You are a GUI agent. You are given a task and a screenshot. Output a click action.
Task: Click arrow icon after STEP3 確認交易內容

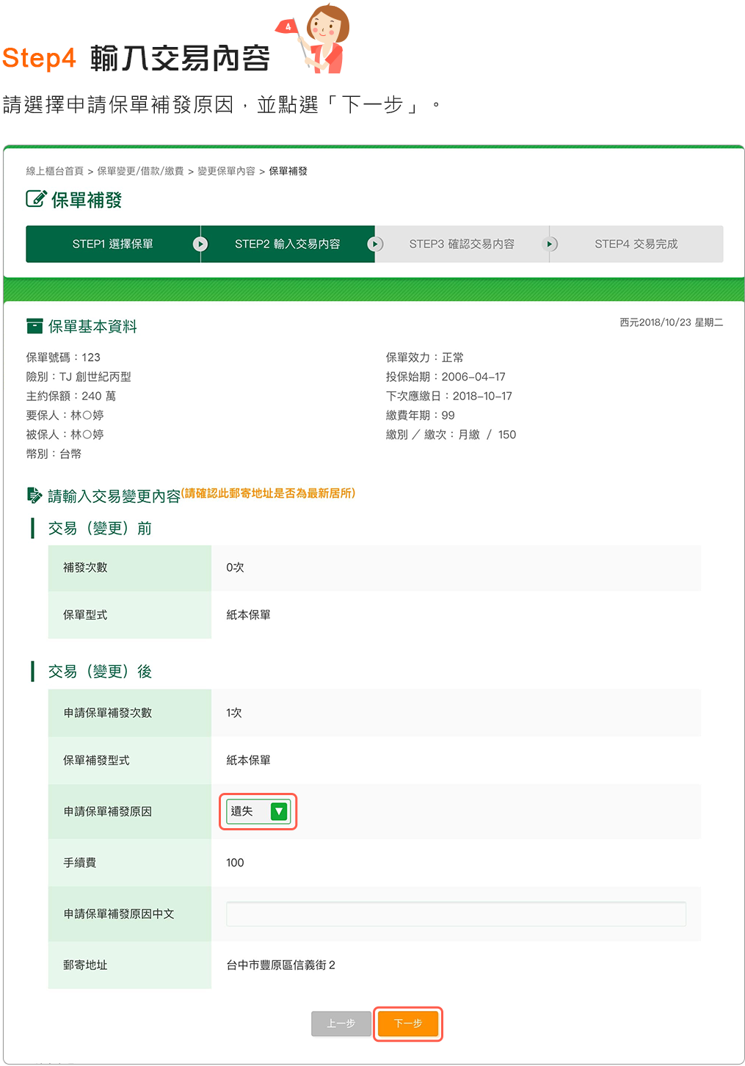coord(550,244)
